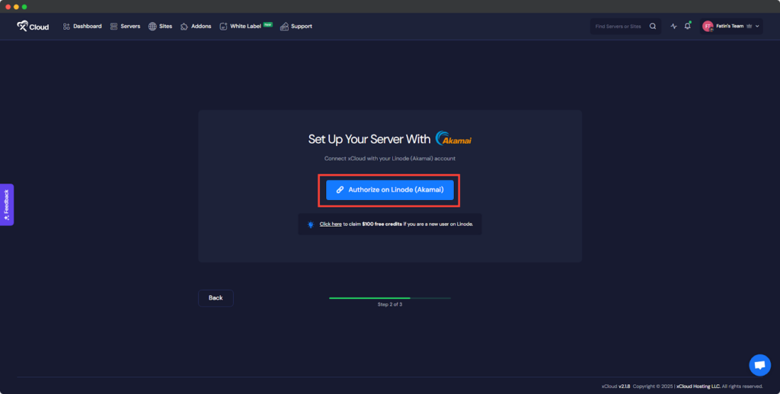Click the Back button
This screenshot has height=394, width=780.
coord(216,298)
